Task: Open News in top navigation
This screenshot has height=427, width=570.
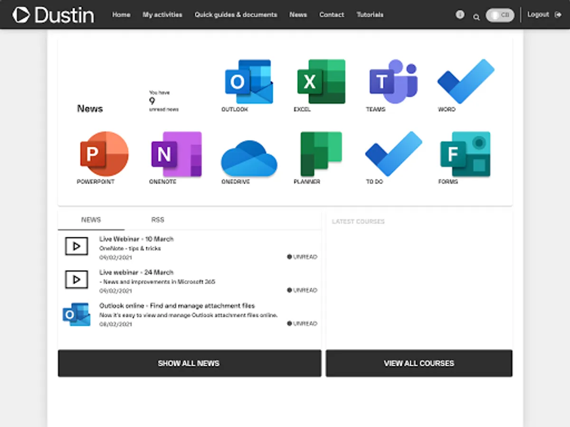Action: pos(298,15)
